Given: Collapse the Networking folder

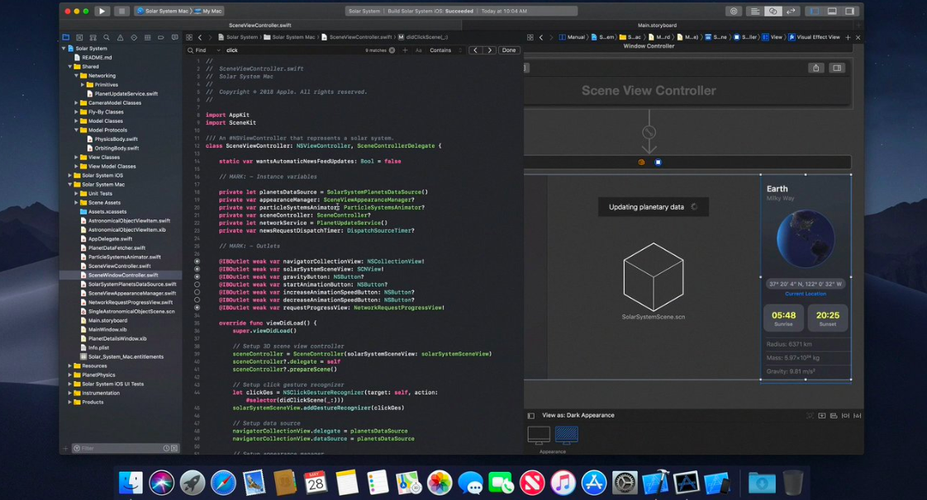Looking at the screenshot, I should (76, 76).
